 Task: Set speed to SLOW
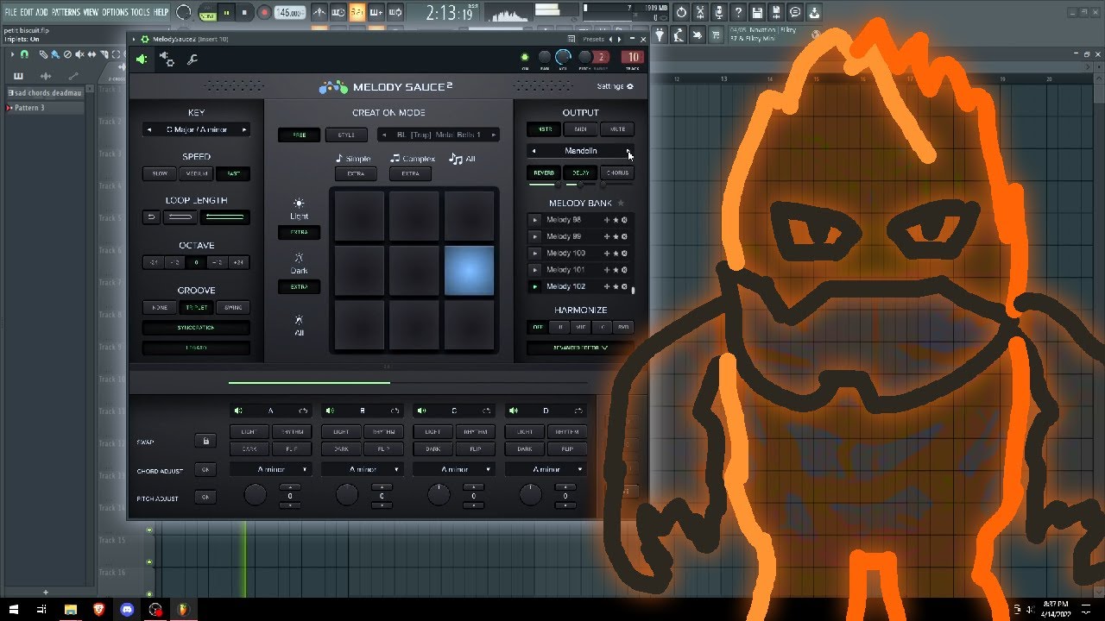160,173
